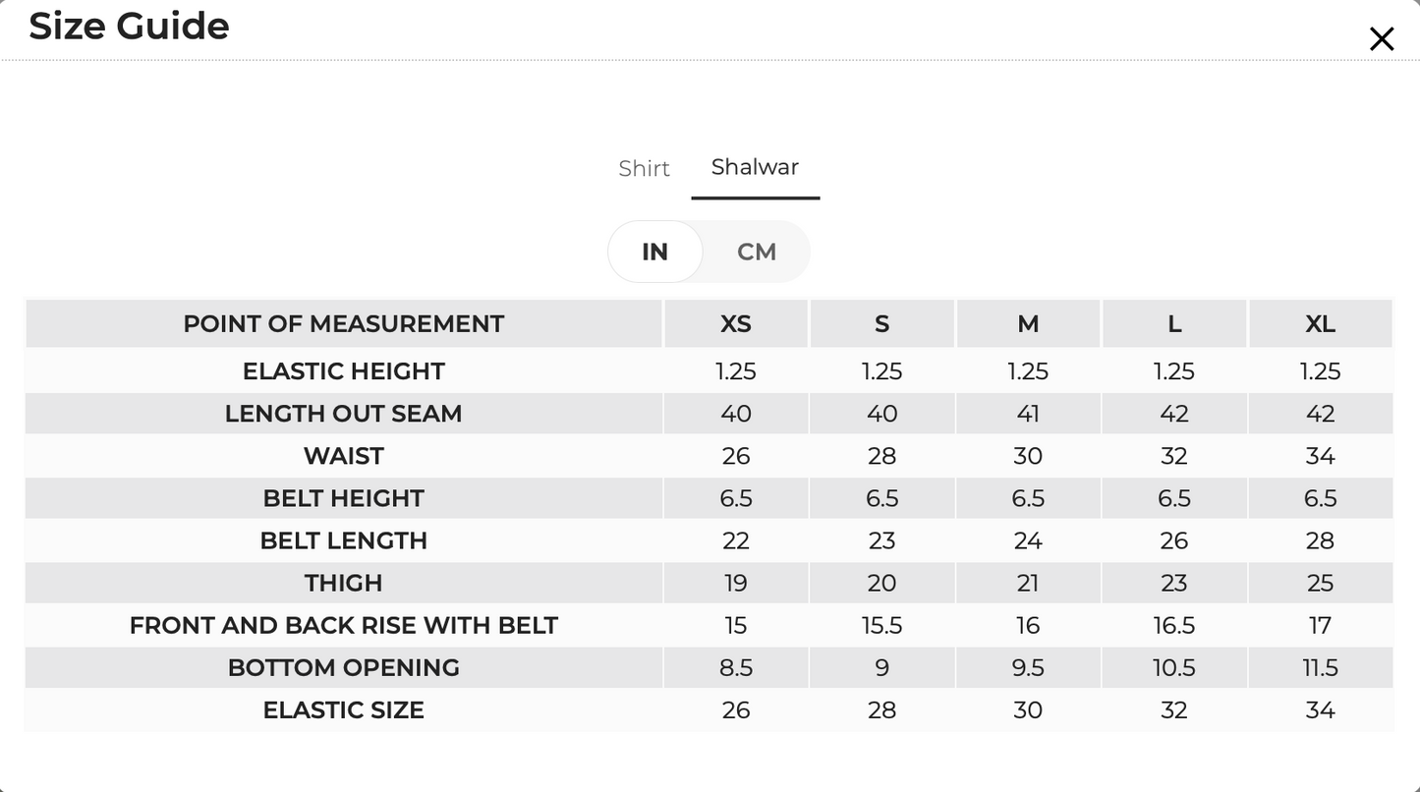
Task: Select the Shalwar tab
Action: (x=755, y=167)
